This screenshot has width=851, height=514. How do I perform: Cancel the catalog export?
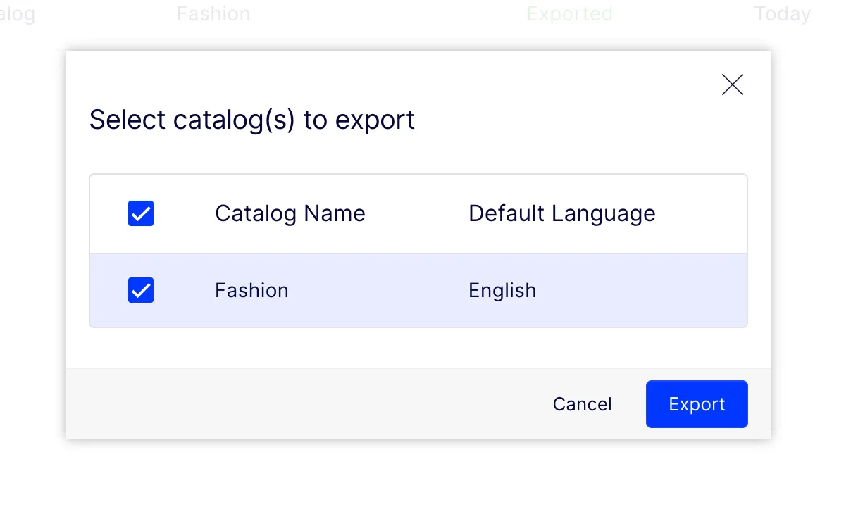pyautogui.click(x=583, y=404)
